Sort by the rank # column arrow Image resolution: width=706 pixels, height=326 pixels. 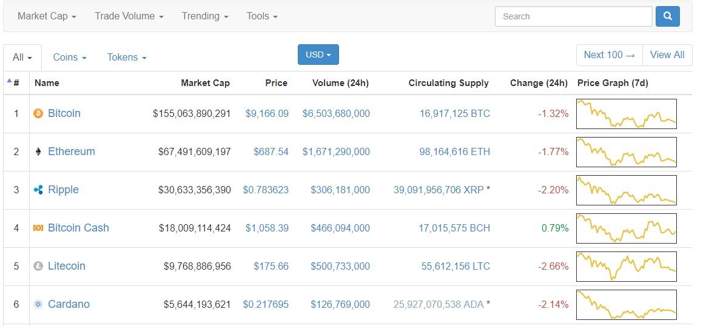(x=9, y=81)
